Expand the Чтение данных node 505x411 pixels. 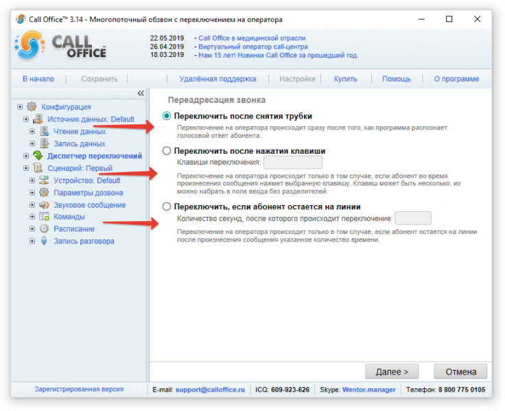coord(32,132)
